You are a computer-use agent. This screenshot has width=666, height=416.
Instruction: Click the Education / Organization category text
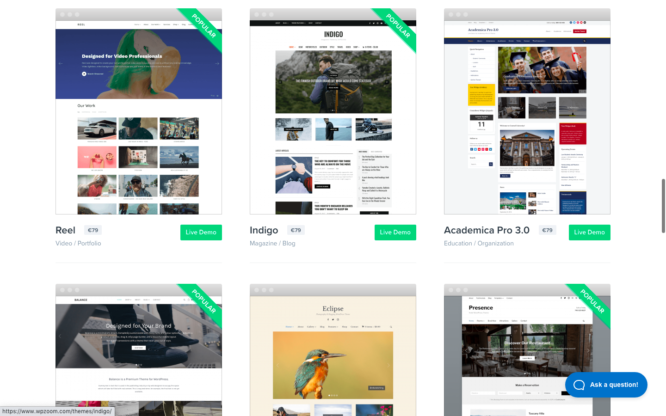tap(479, 243)
